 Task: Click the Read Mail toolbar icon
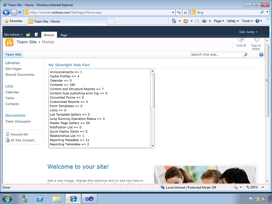(x=197, y=21)
